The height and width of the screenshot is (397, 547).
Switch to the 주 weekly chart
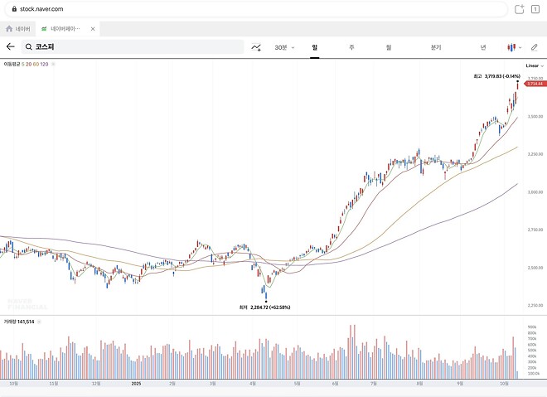click(x=351, y=47)
